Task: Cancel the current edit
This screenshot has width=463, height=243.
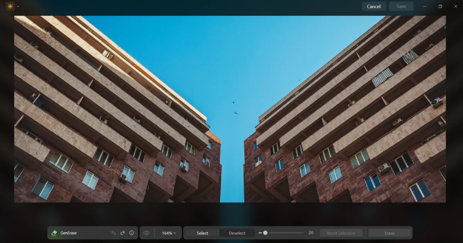Action: (x=373, y=6)
